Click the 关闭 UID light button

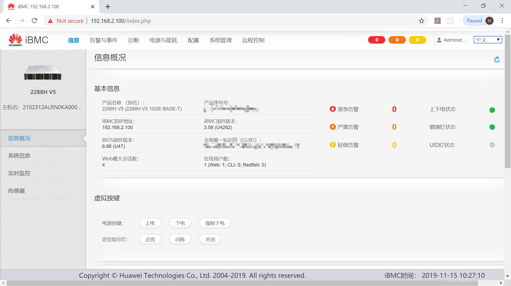point(210,239)
